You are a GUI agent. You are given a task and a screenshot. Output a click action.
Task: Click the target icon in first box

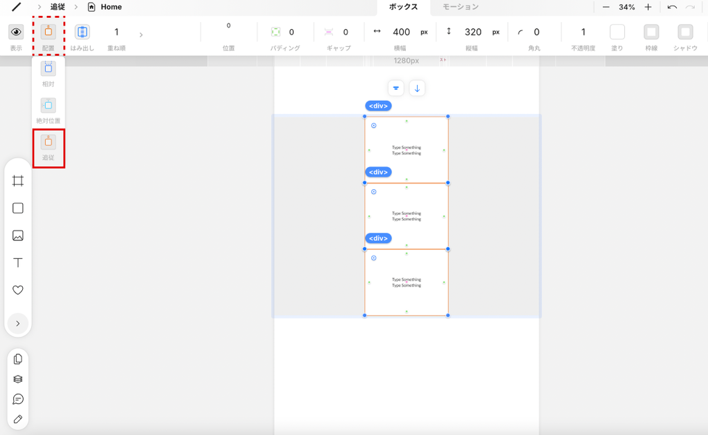pos(374,125)
